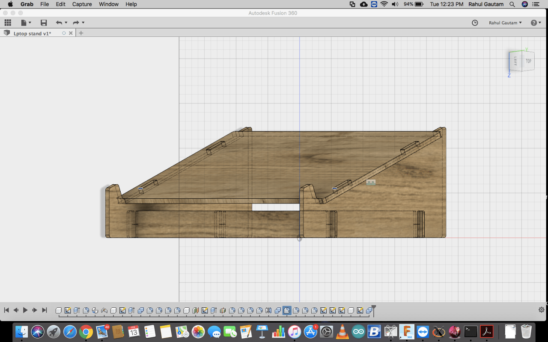Undo the last action with the arrow icon
Viewport: 548px width, 342px height.
pyautogui.click(x=59, y=23)
